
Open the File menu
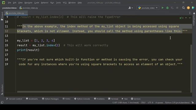click(9, 3)
